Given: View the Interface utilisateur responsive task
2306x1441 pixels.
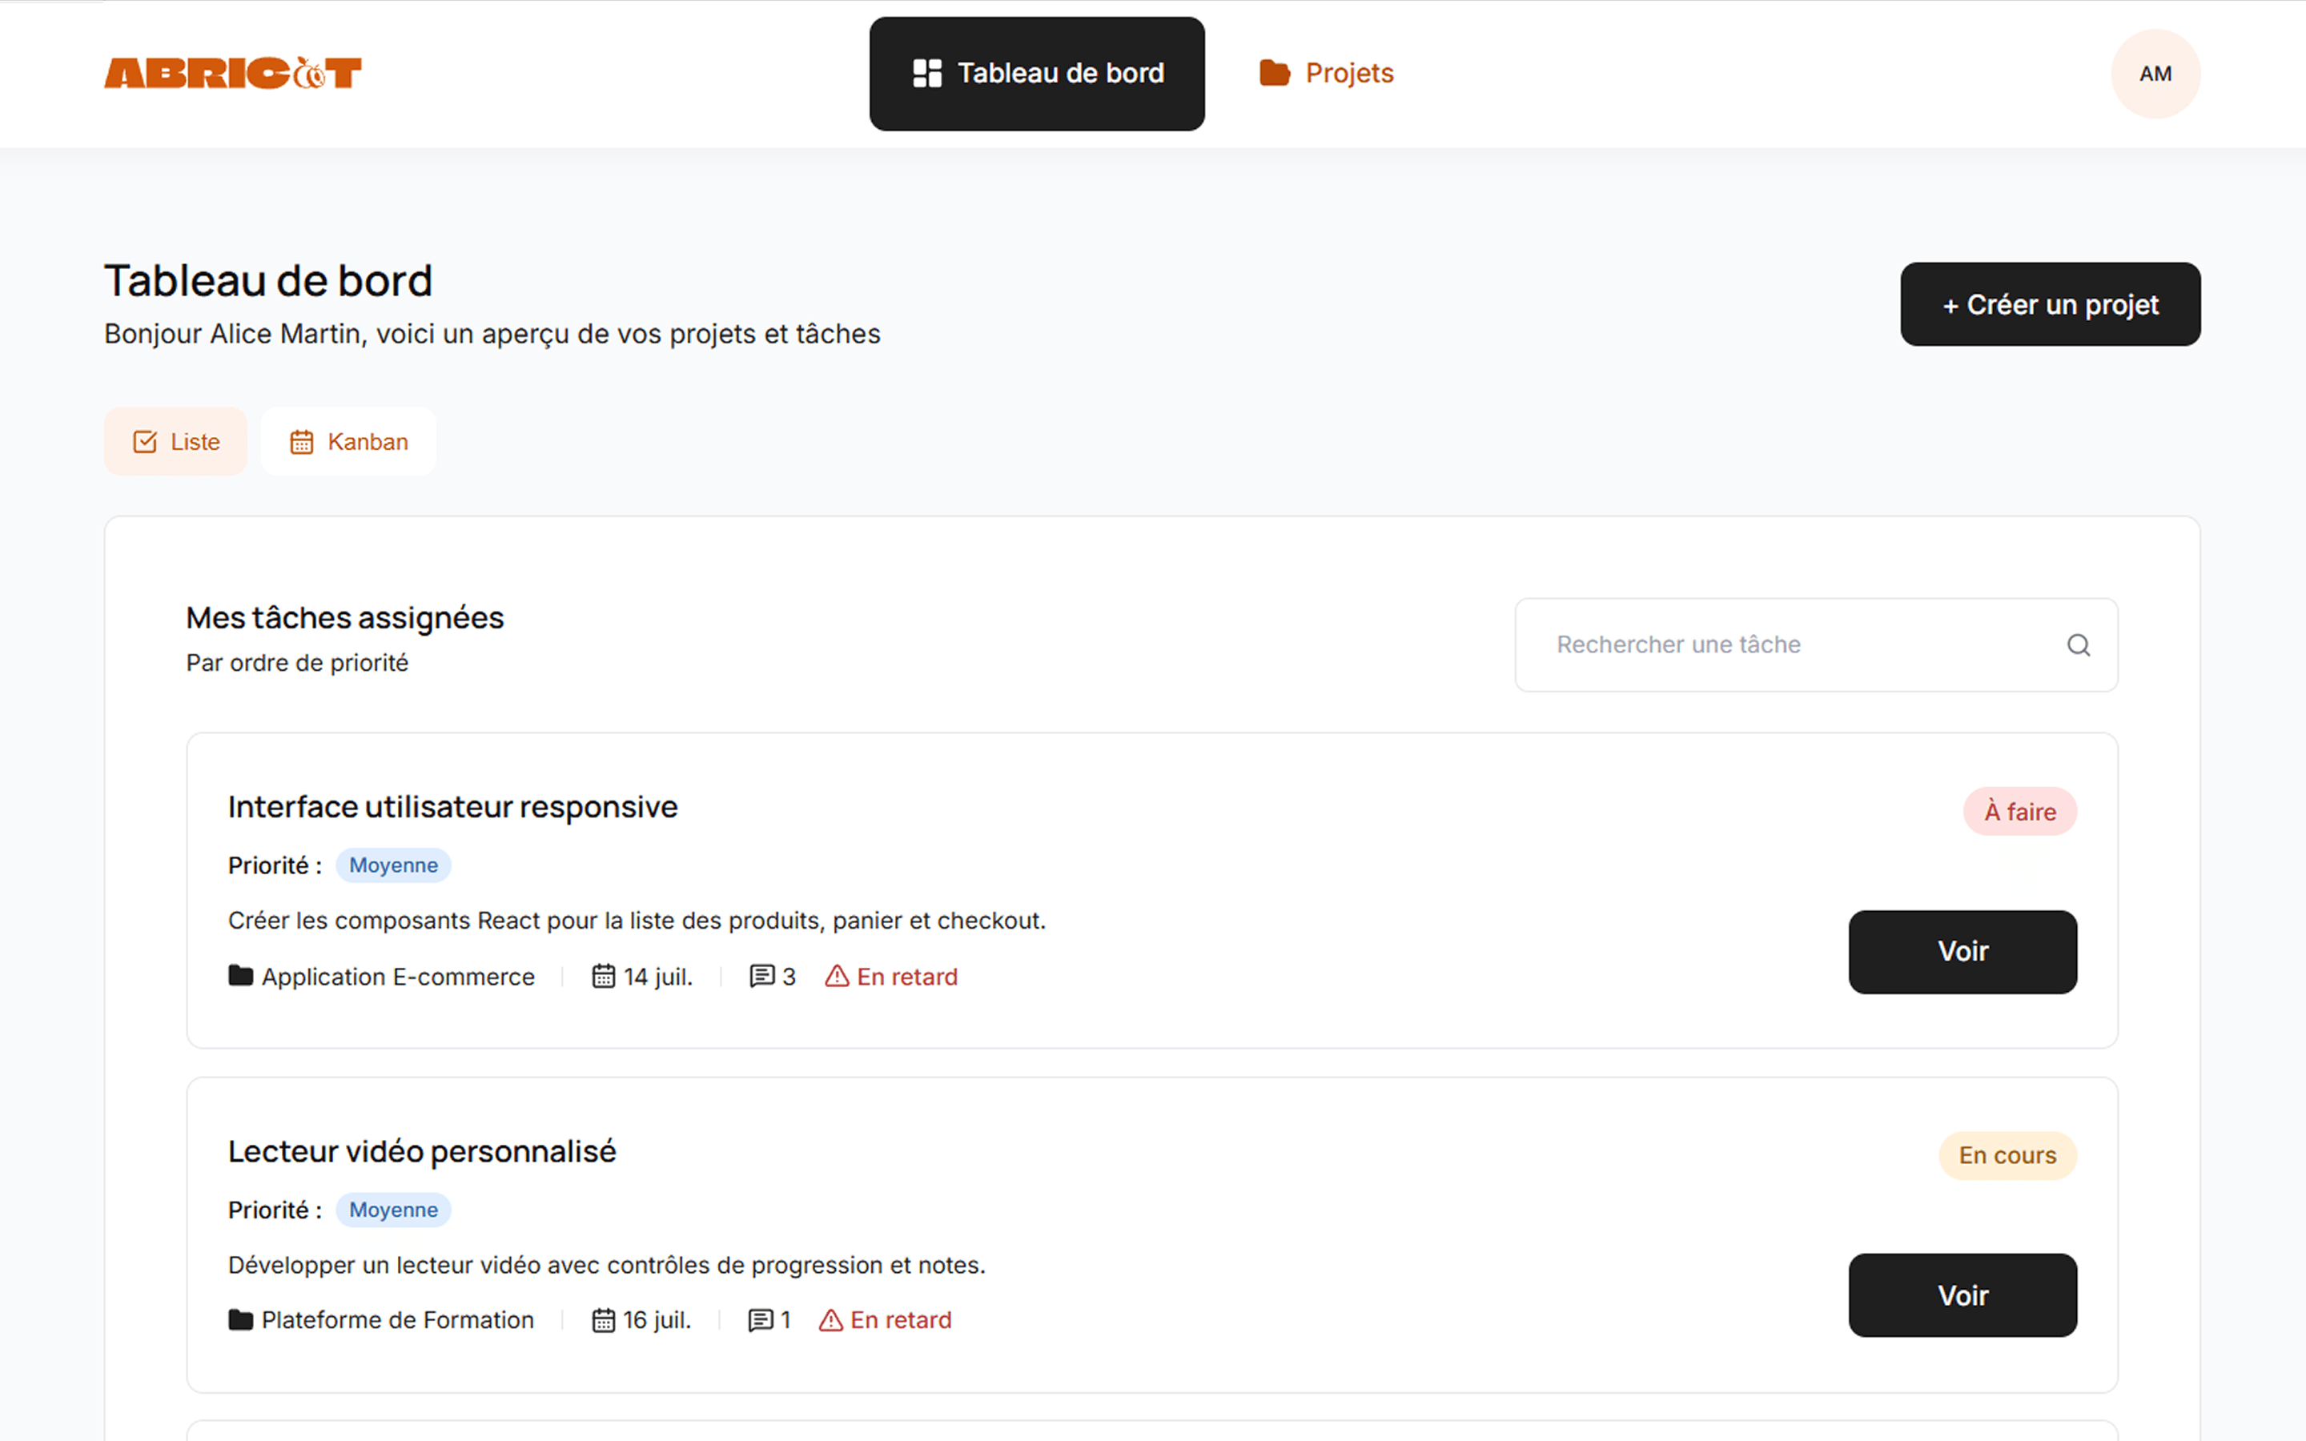Looking at the screenshot, I should 1962,951.
